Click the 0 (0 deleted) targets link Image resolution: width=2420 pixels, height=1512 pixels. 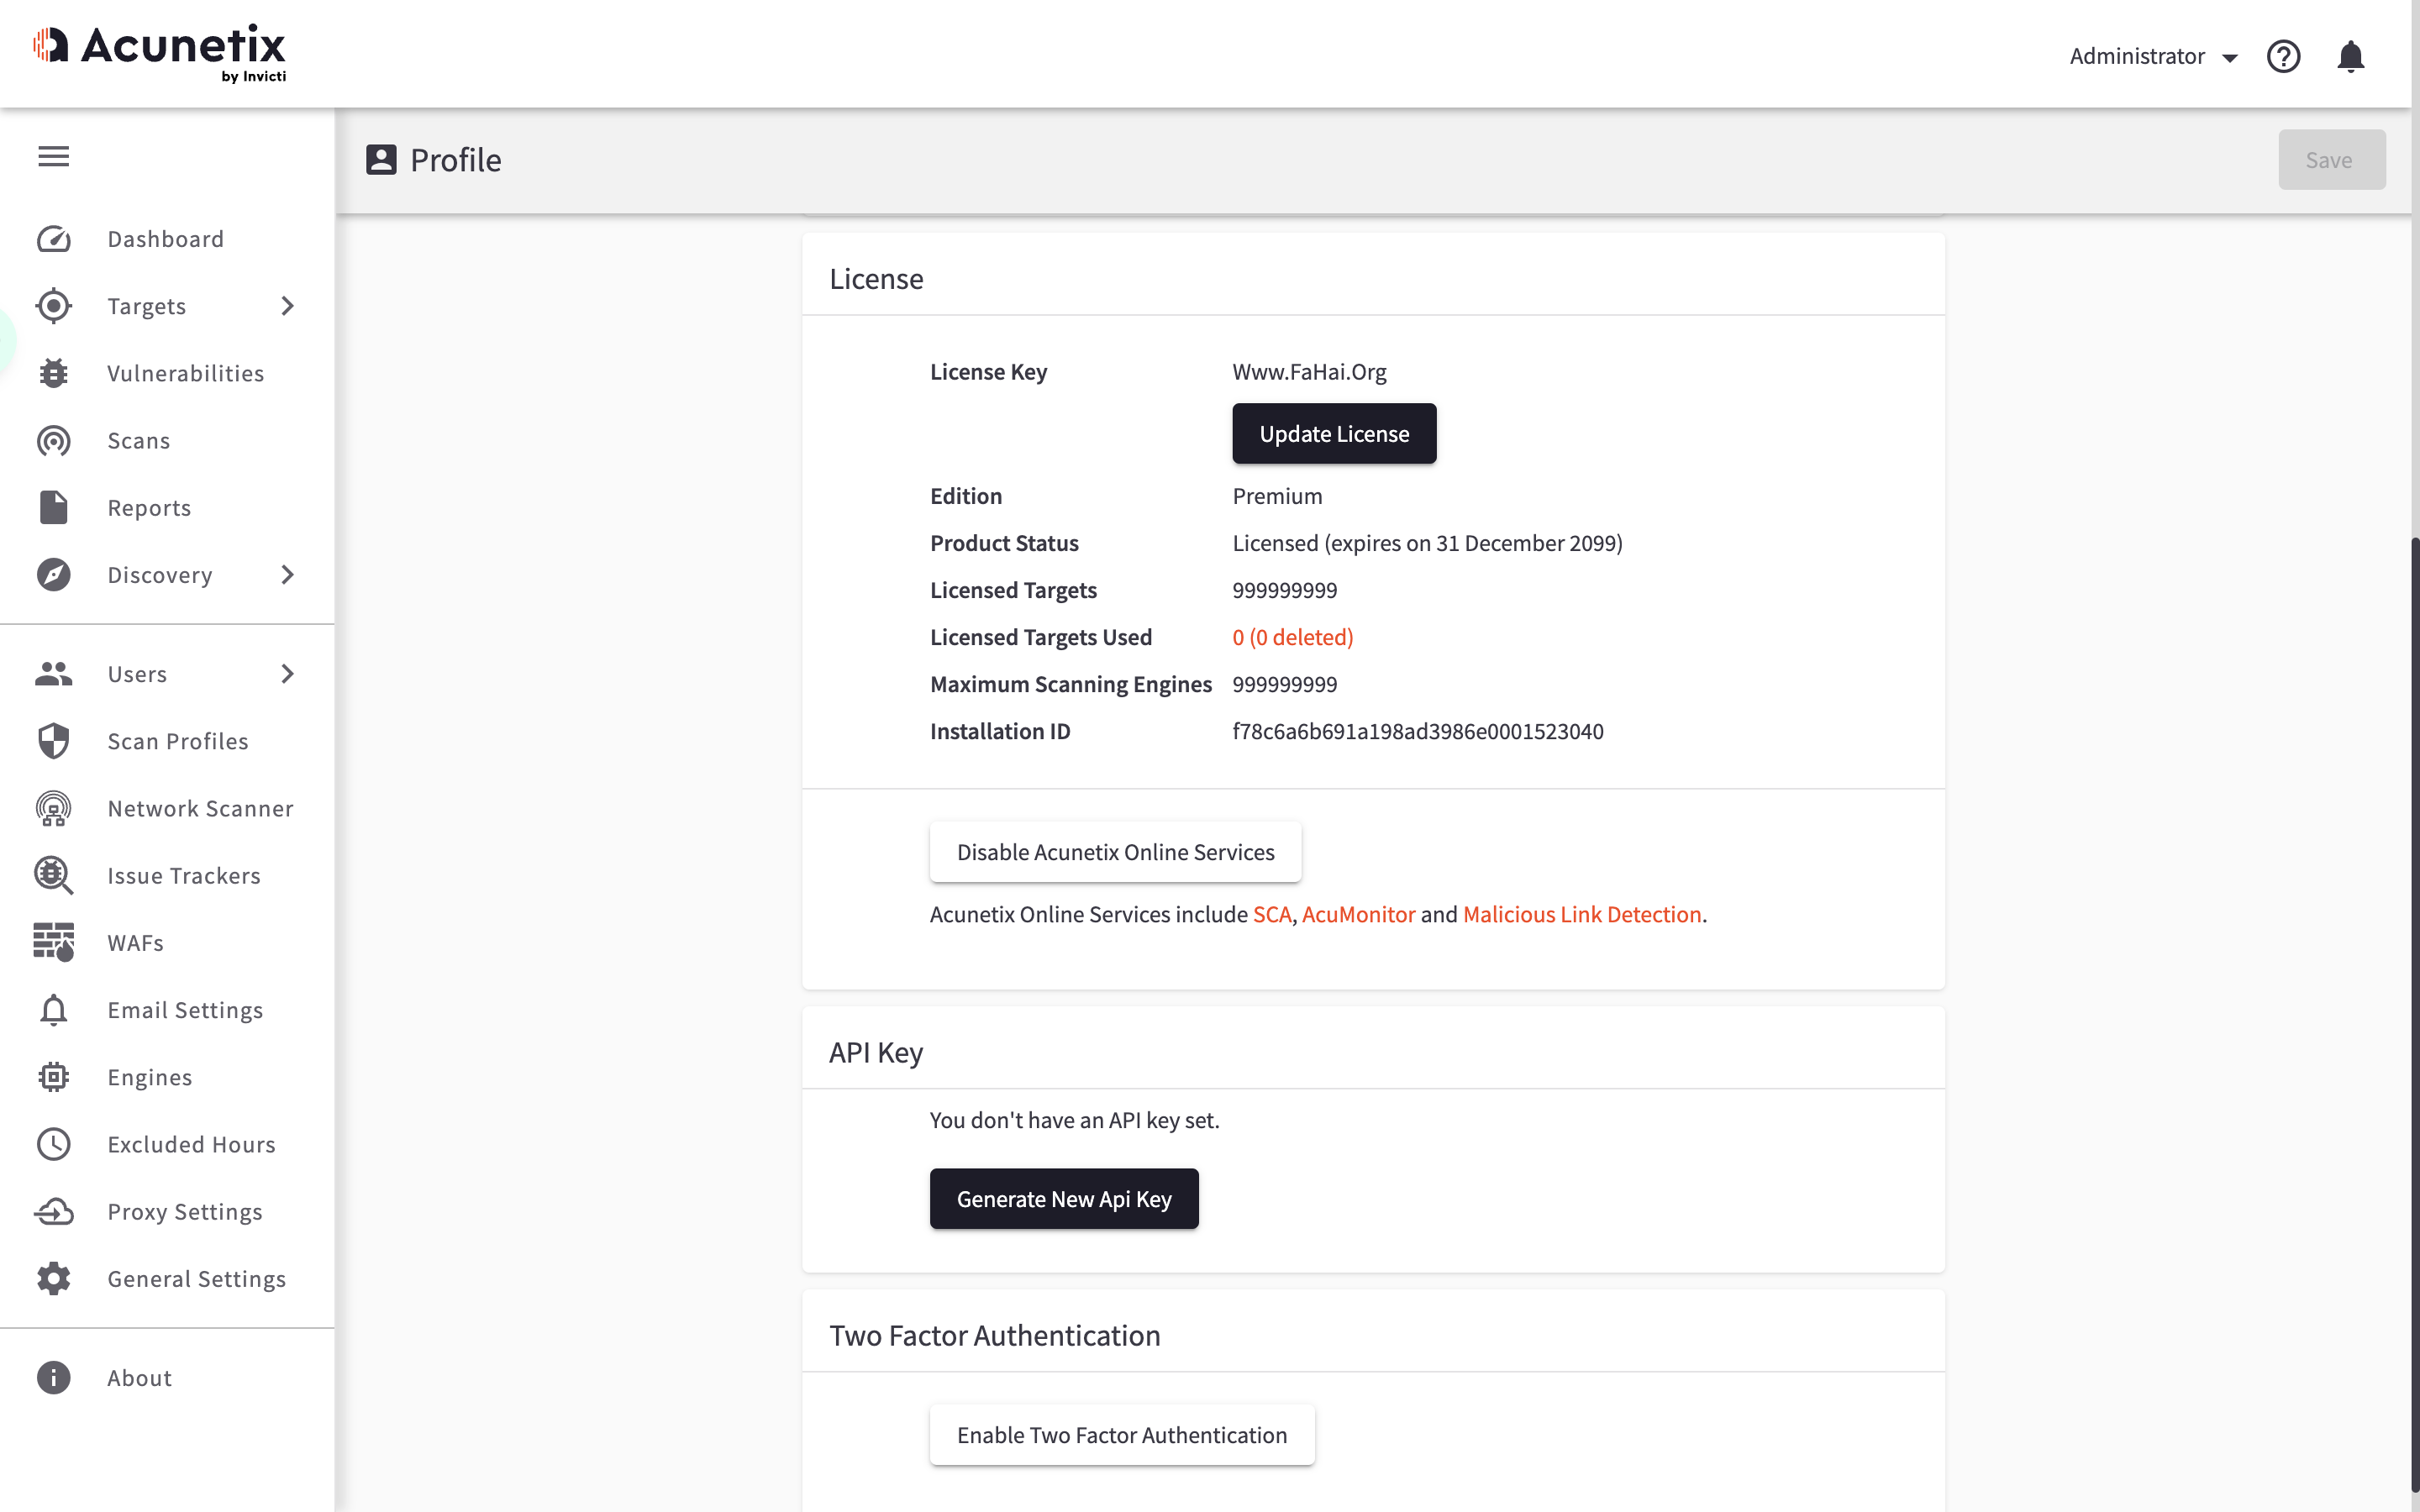(1292, 637)
